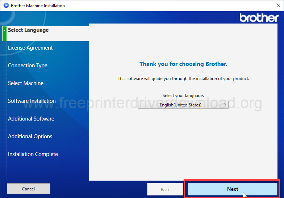
Task: Go to the Installation Complete step
Action: point(33,154)
